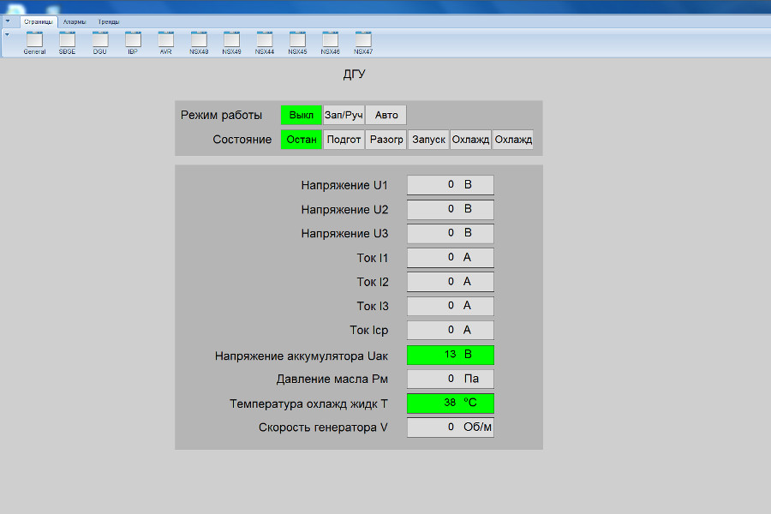Screen dimensions: 771x514
Task: Click the Скорость генератора V label
Action: 323,428
